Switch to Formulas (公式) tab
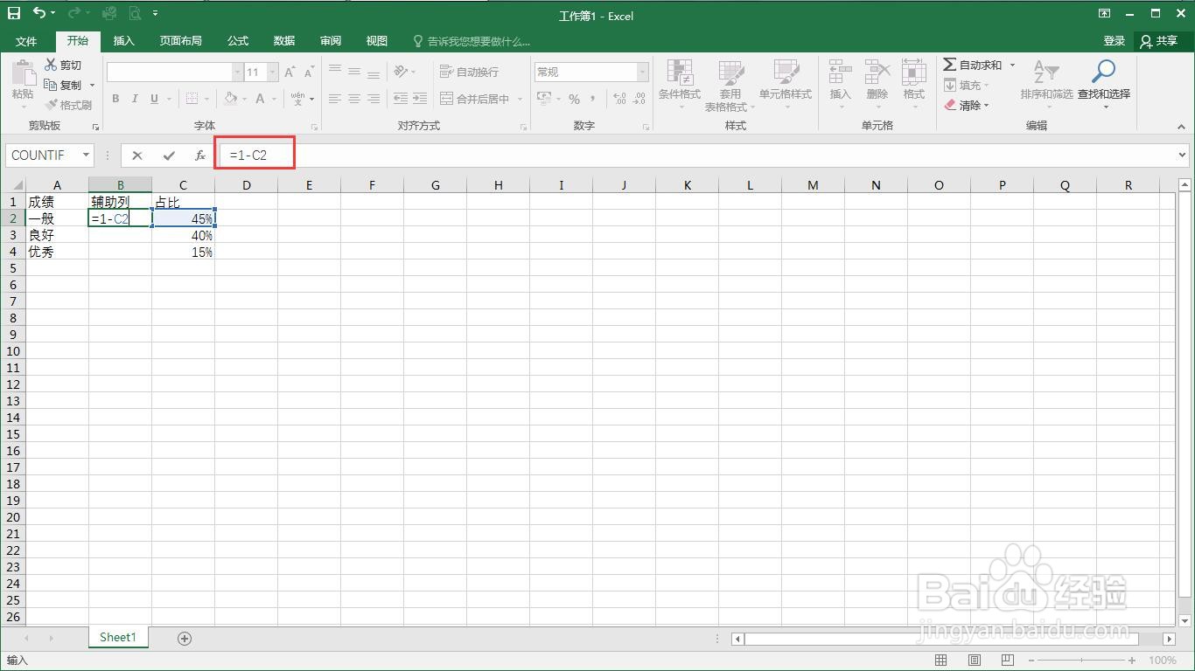Image resolution: width=1195 pixels, height=671 pixels. tap(238, 41)
